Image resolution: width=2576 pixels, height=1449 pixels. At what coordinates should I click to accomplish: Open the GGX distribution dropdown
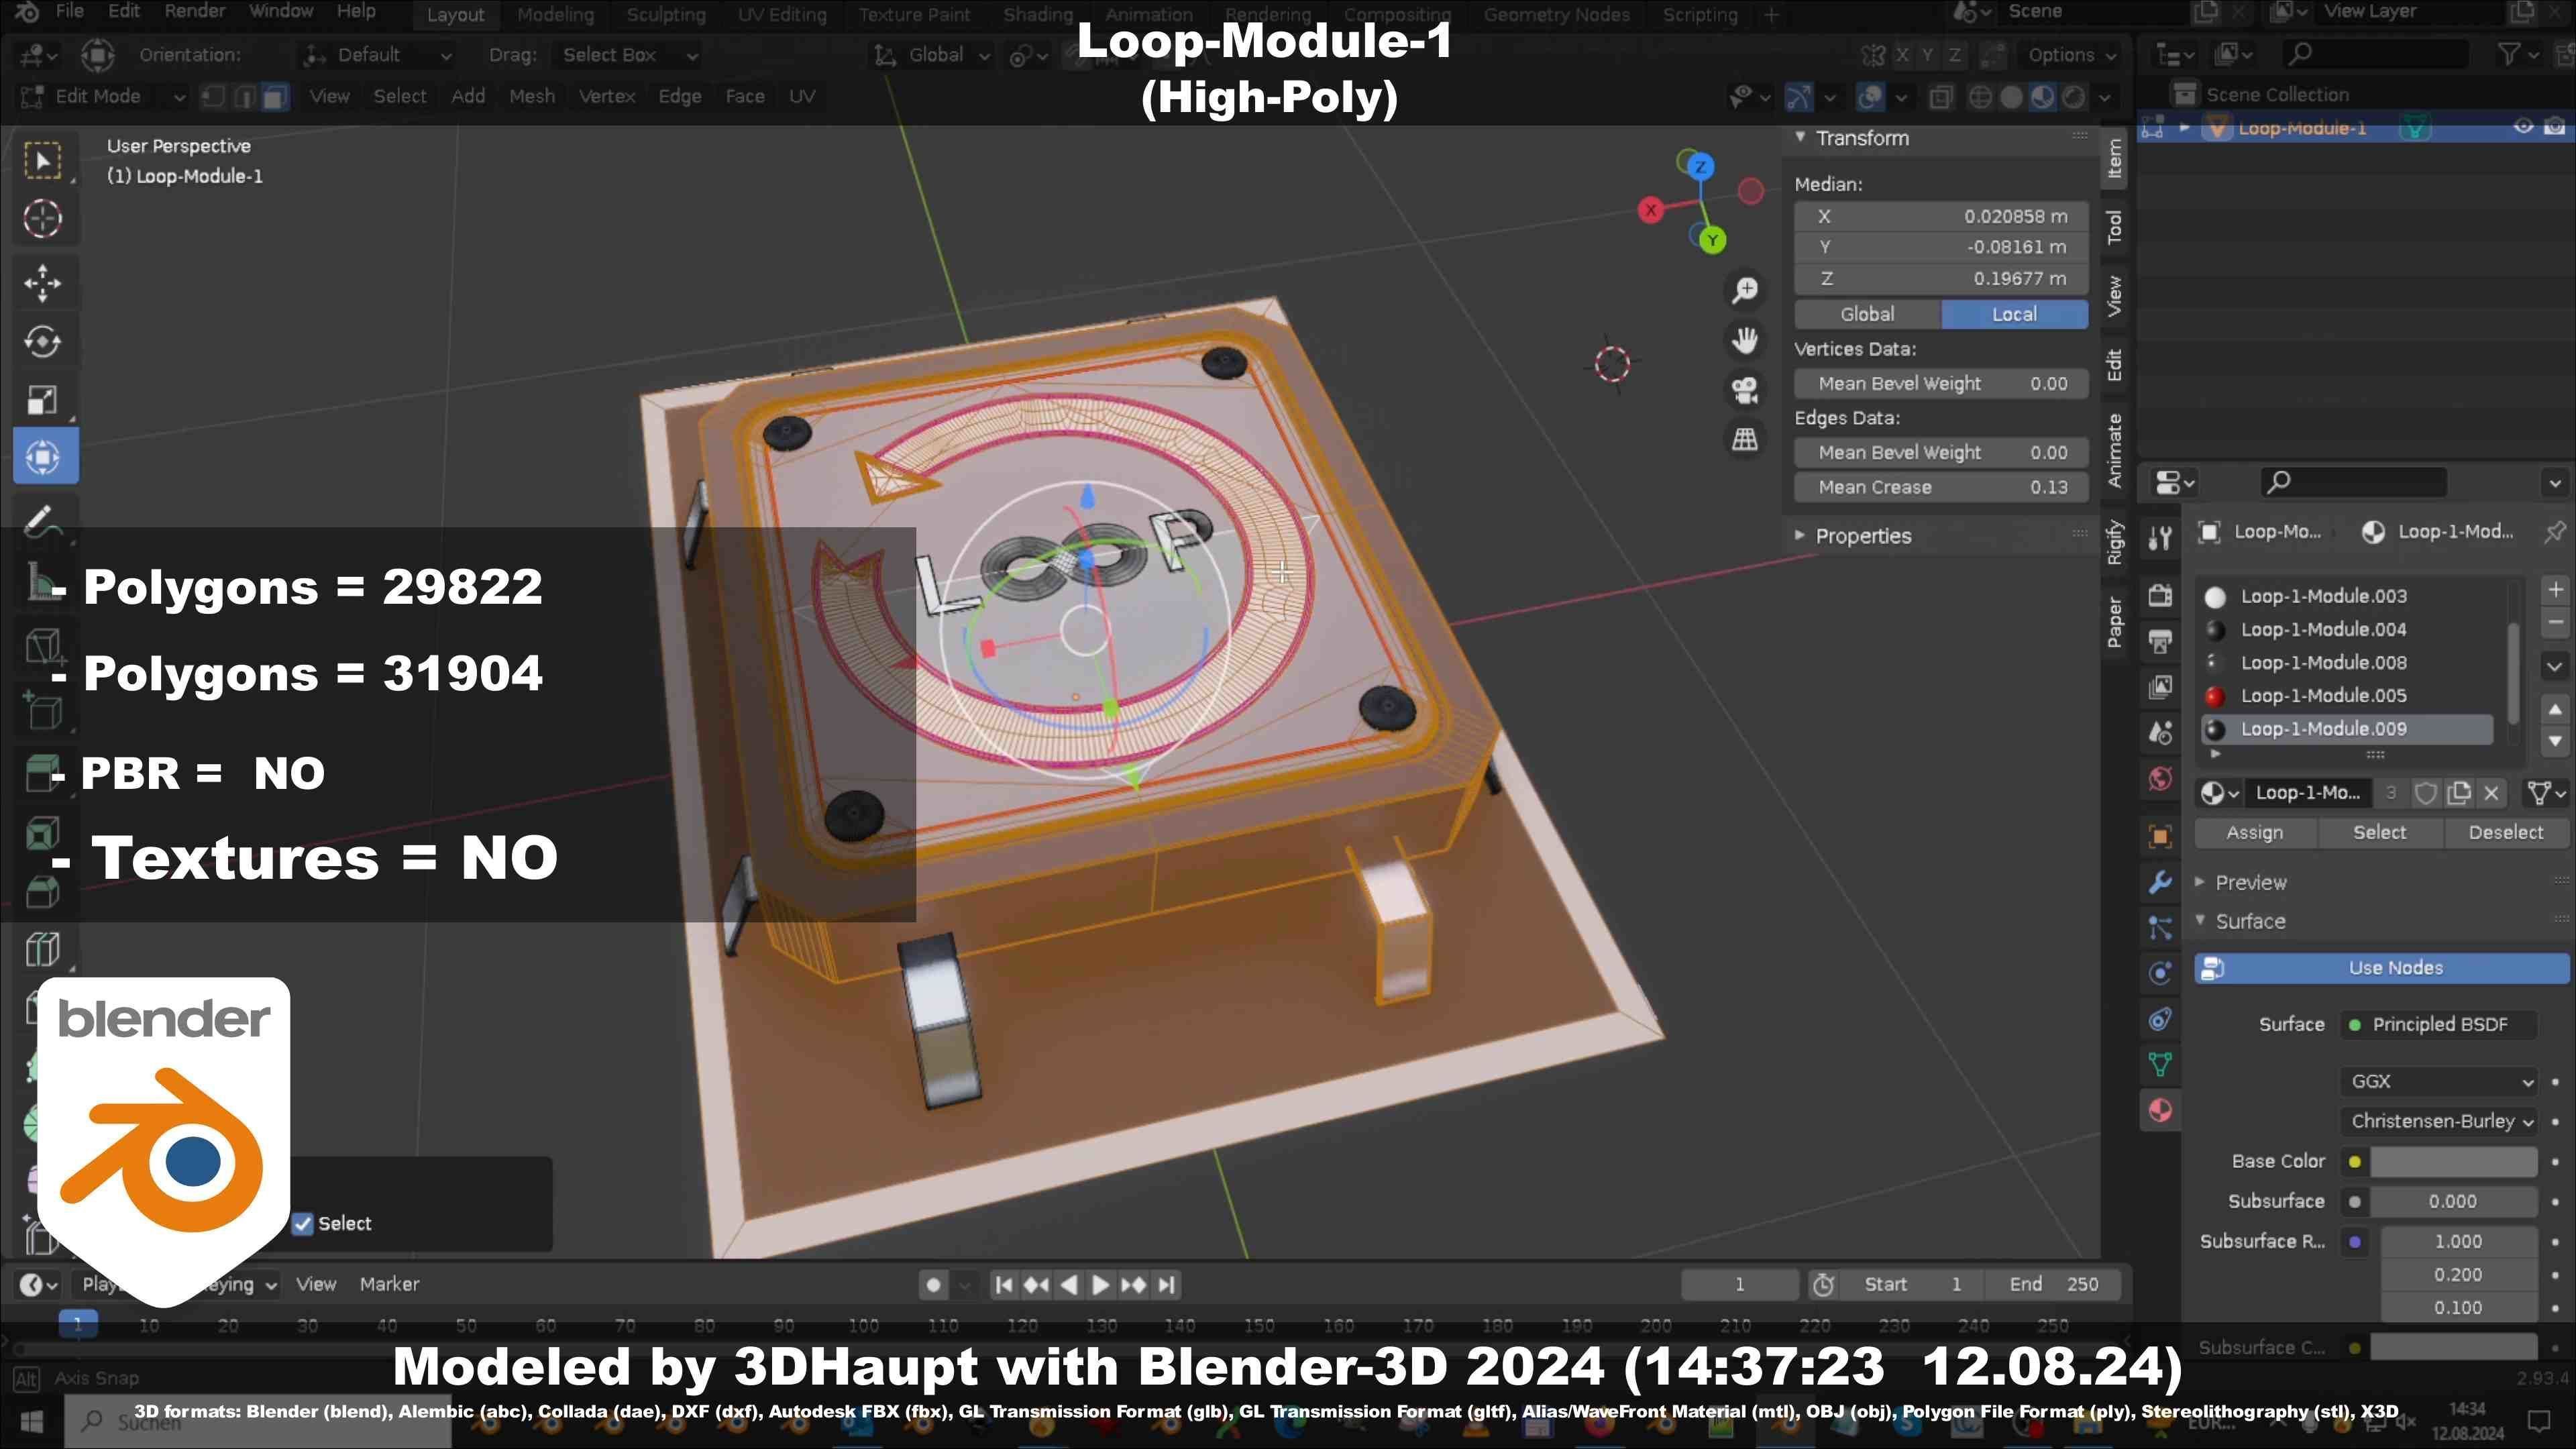pyautogui.click(x=2439, y=1081)
